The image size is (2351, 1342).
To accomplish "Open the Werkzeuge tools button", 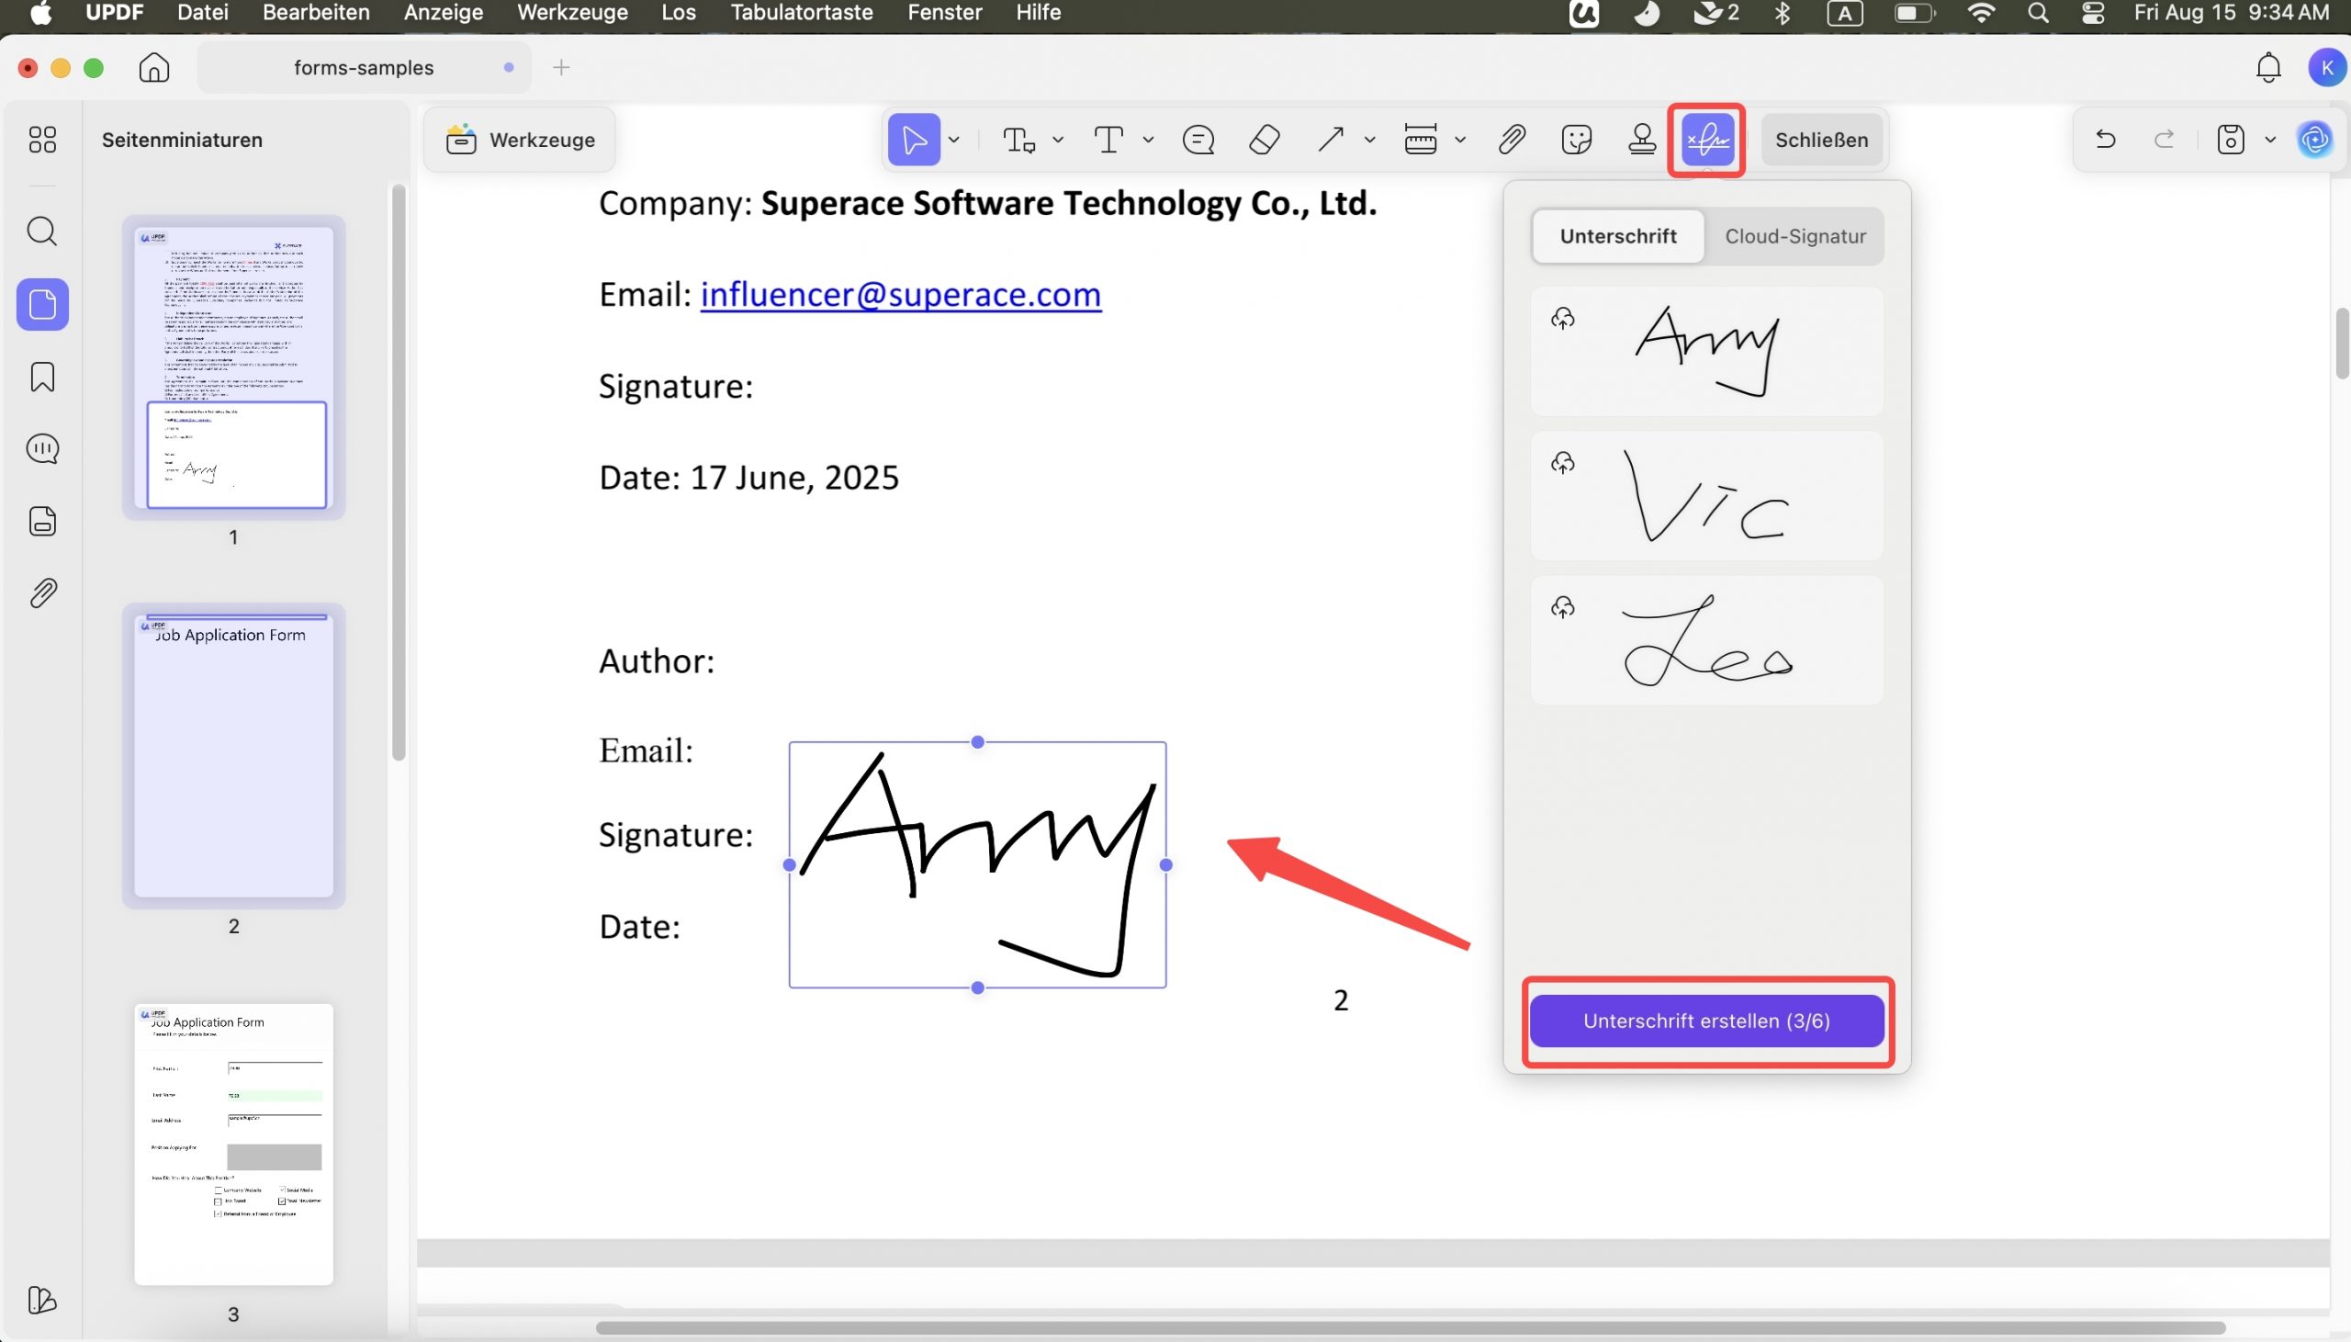I will click(521, 141).
